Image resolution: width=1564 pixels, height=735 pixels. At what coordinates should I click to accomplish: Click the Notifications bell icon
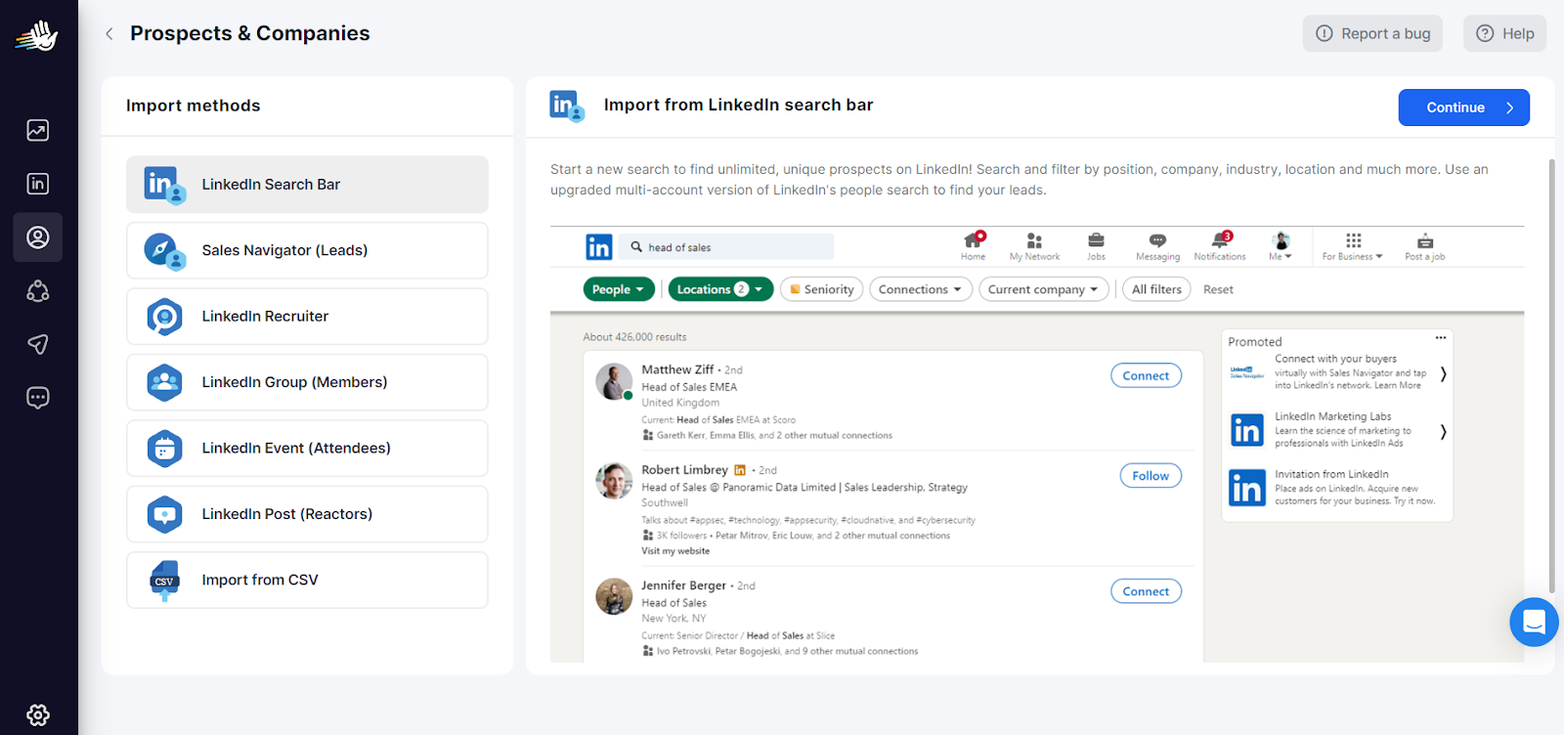click(x=1220, y=246)
